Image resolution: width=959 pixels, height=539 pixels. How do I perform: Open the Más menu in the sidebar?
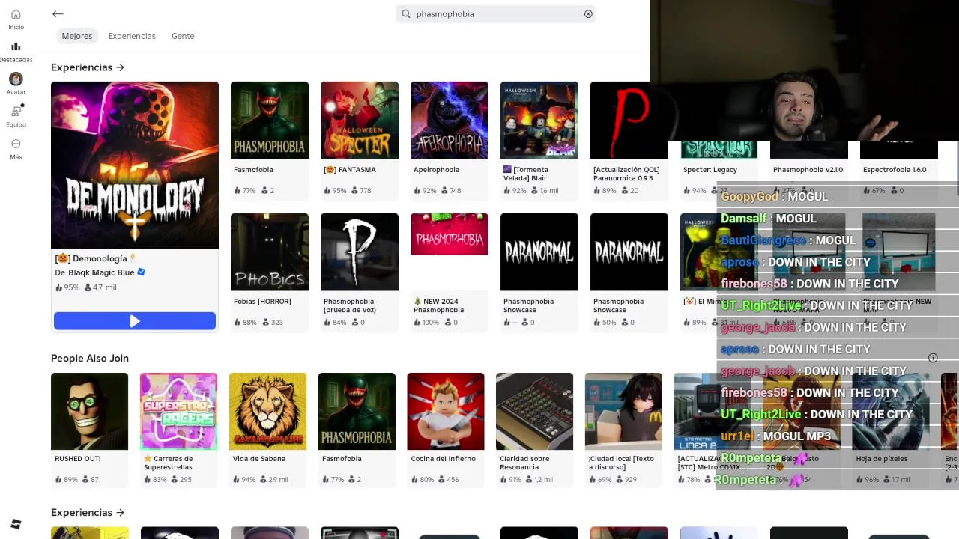point(16,149)
